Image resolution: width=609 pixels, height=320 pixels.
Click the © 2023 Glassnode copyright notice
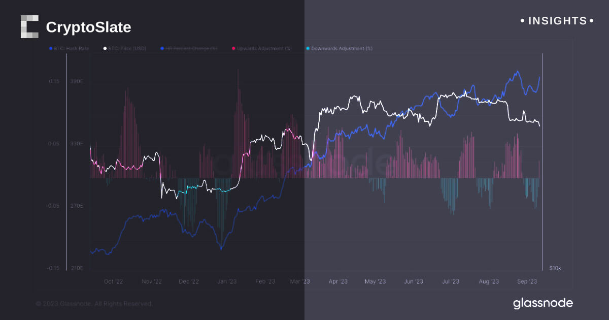[x=94, y=303]
